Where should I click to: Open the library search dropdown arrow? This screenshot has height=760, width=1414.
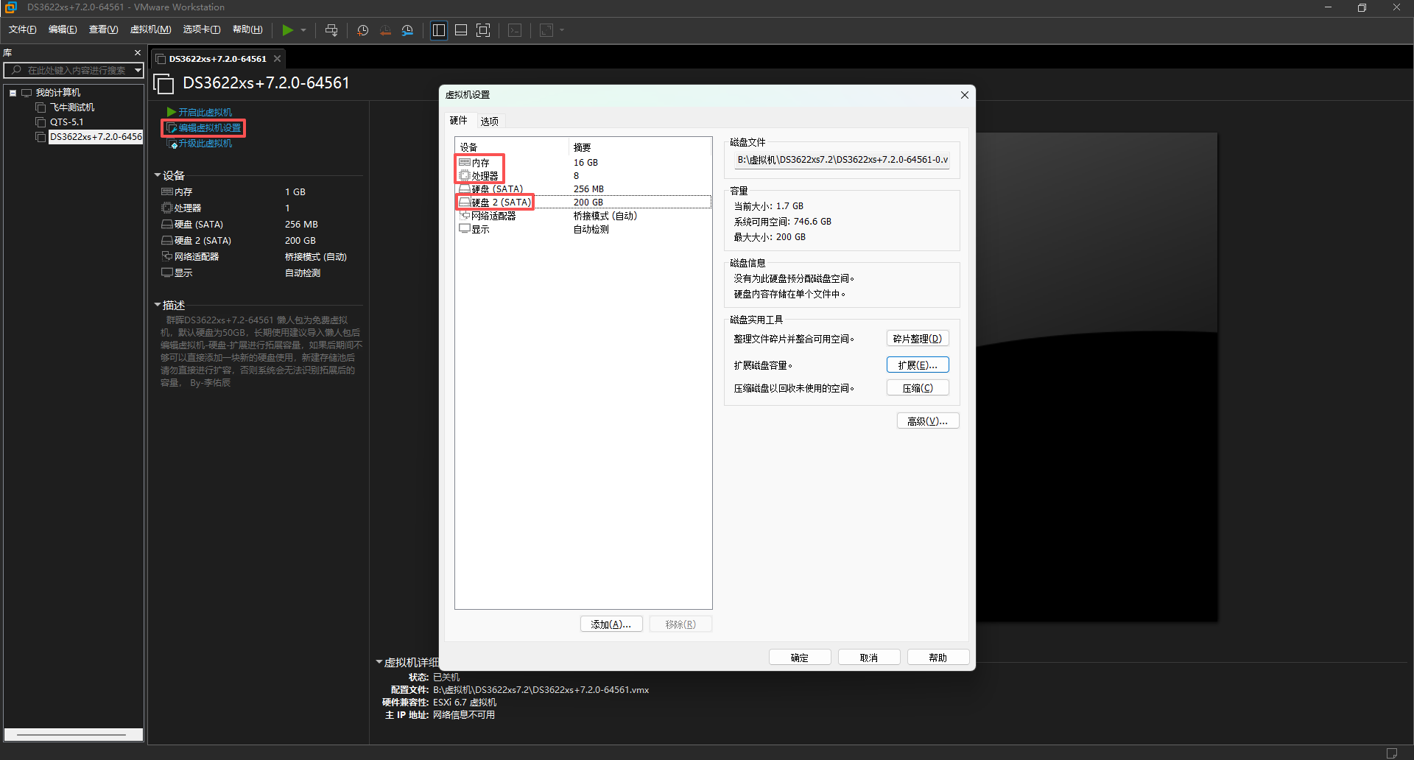point(138,70)
